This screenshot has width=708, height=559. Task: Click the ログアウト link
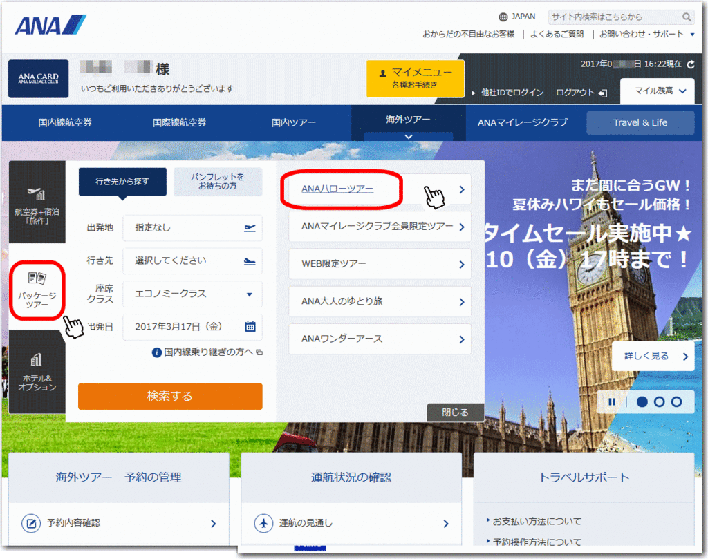(575, 93)
